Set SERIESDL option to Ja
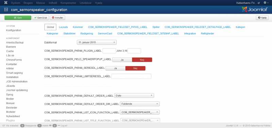The image size is (272, 128). point(115,68)
